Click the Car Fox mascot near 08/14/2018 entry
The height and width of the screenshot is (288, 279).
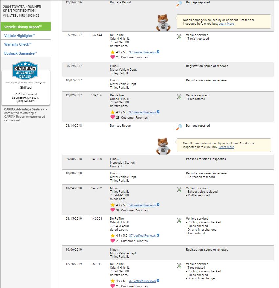pos(163,146)
